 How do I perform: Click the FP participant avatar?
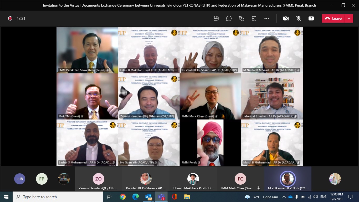pos(42,179)
